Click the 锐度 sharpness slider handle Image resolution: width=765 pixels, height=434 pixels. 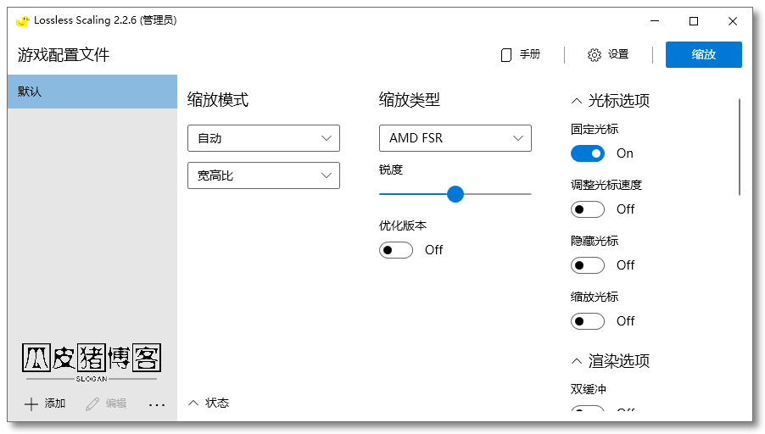click(x=455, y=194)
